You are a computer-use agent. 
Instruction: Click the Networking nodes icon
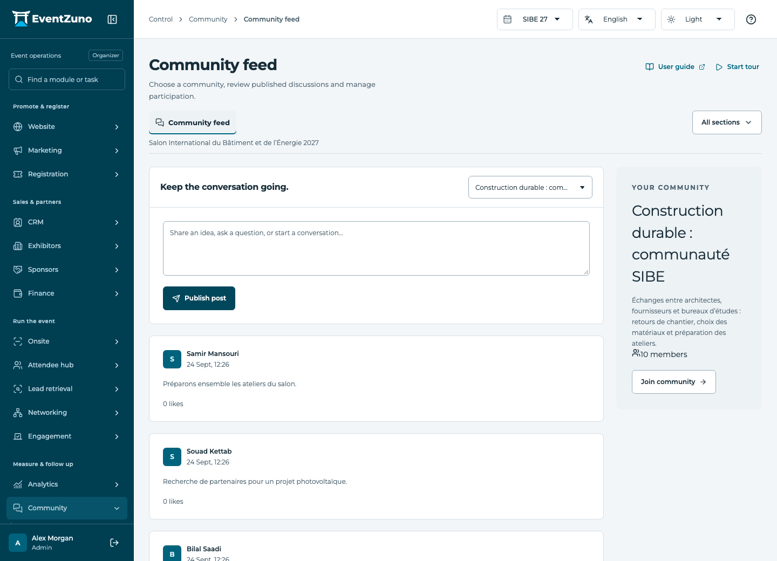pyautogui.click(x=18, y=413)
